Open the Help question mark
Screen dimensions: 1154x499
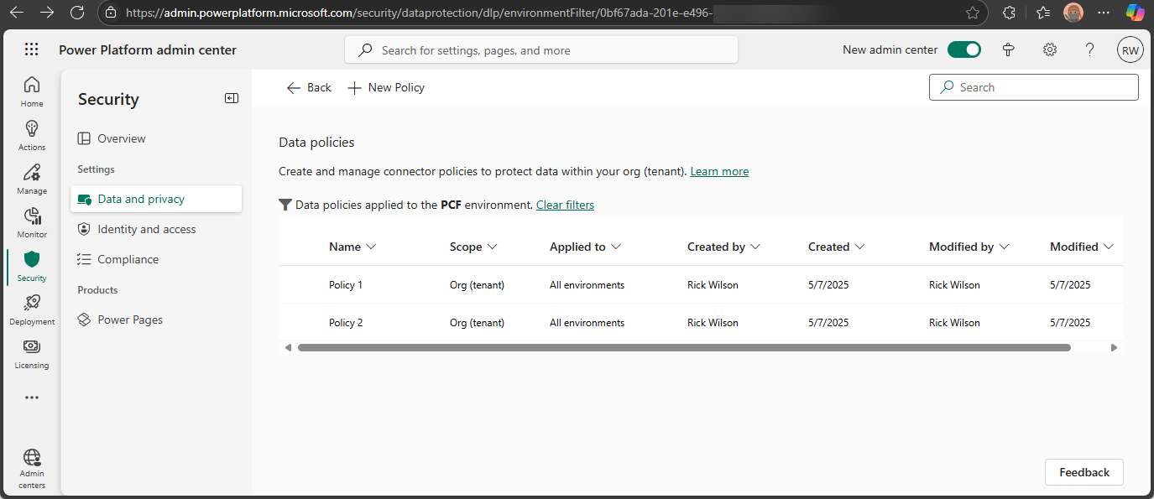pyautogui.click(x=1089, y=49)
